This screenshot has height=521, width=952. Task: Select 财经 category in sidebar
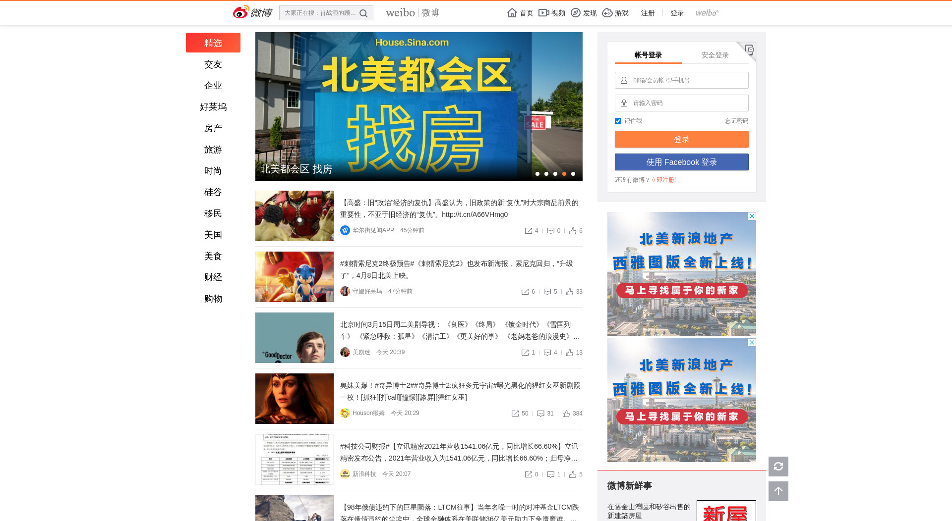tap(213, 277)
